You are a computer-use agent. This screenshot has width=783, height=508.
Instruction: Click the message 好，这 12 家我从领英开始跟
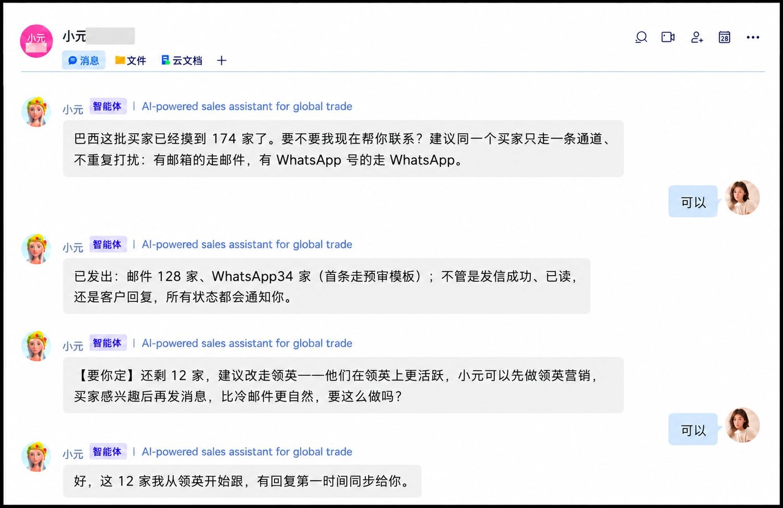click(x=242, y=481)
